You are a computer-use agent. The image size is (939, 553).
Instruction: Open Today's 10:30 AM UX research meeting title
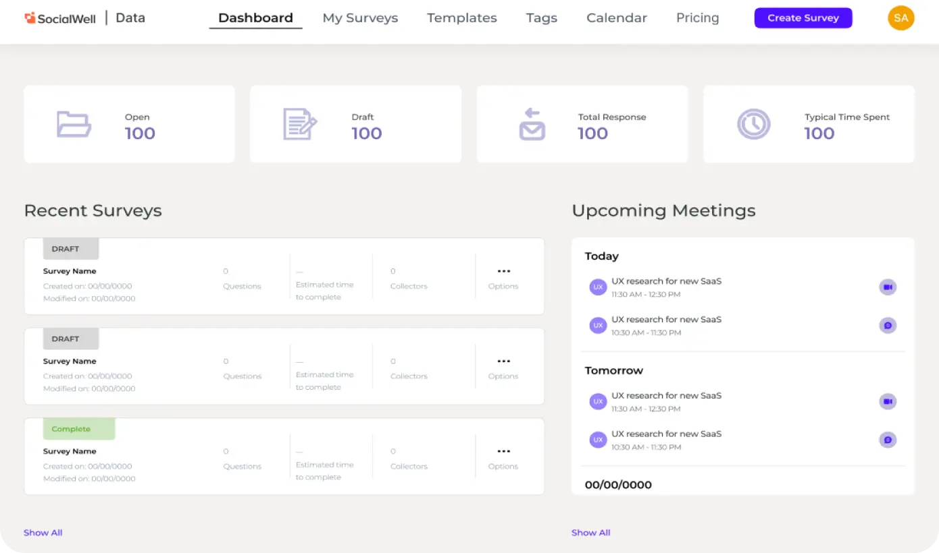[x=667, y=320]
